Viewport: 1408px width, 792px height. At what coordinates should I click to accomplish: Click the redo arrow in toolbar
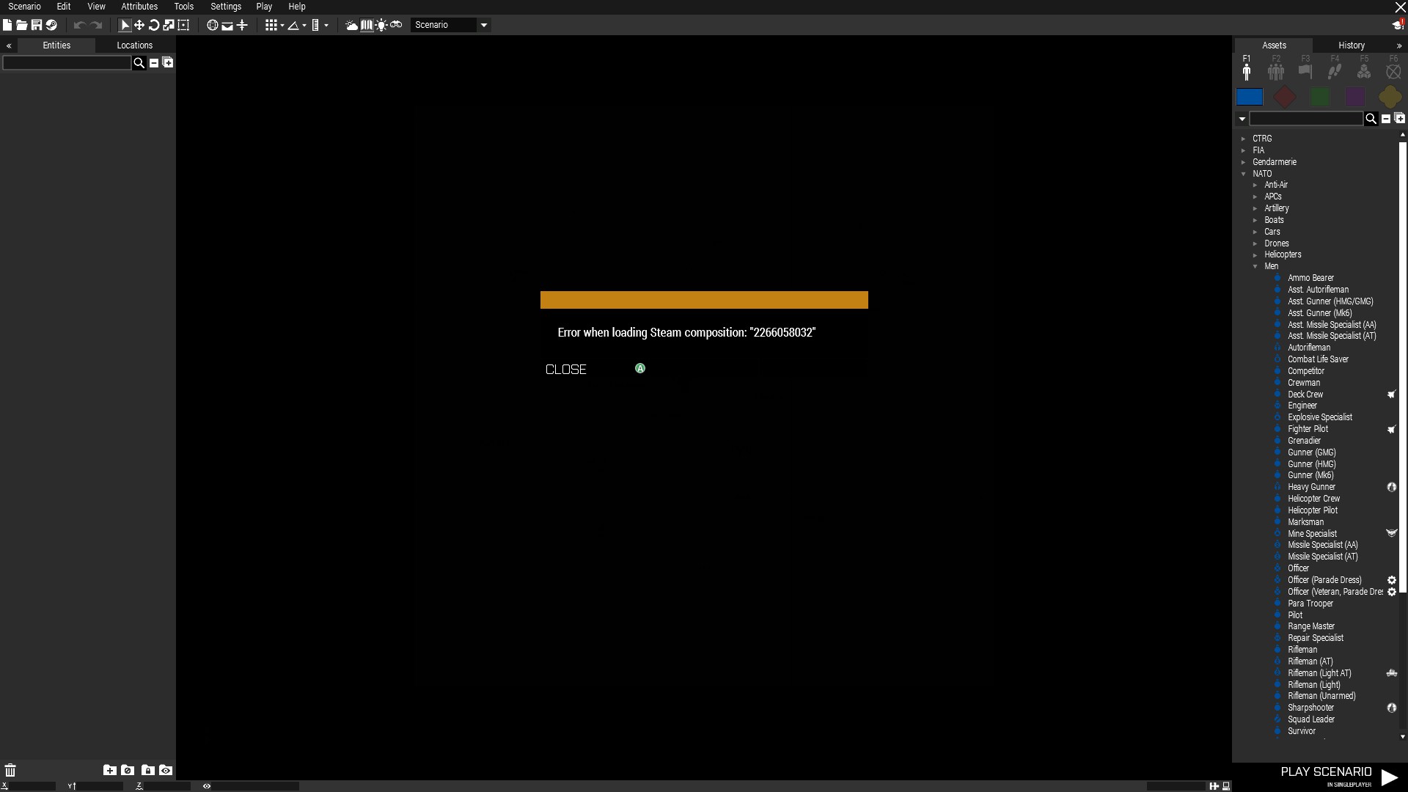pyautogui.click(x=96, y=25)
